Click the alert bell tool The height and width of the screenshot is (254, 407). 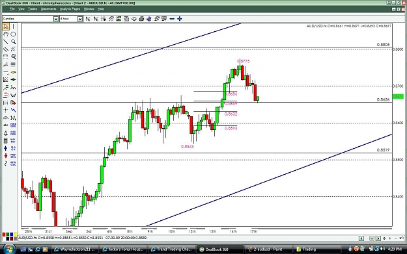click(x=6, y=133)
